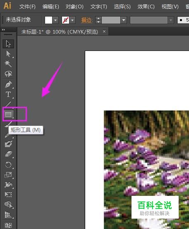Select the Shape Builder tool
Image resolution: width=189 pixels, height=229 pixels.
(x=8, y=205)
